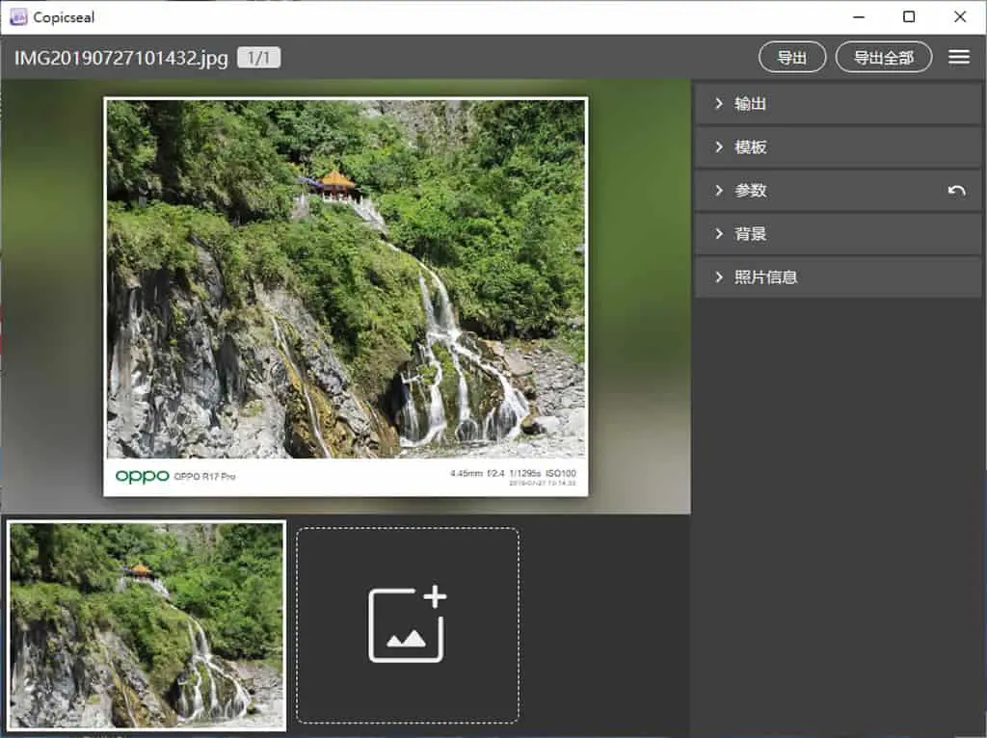Click the 导出全部 export all button
This screenshot has height=738, width=987.
[x=883, y=57]
